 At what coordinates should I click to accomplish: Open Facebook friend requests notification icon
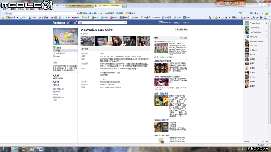(x=68, y=22)
